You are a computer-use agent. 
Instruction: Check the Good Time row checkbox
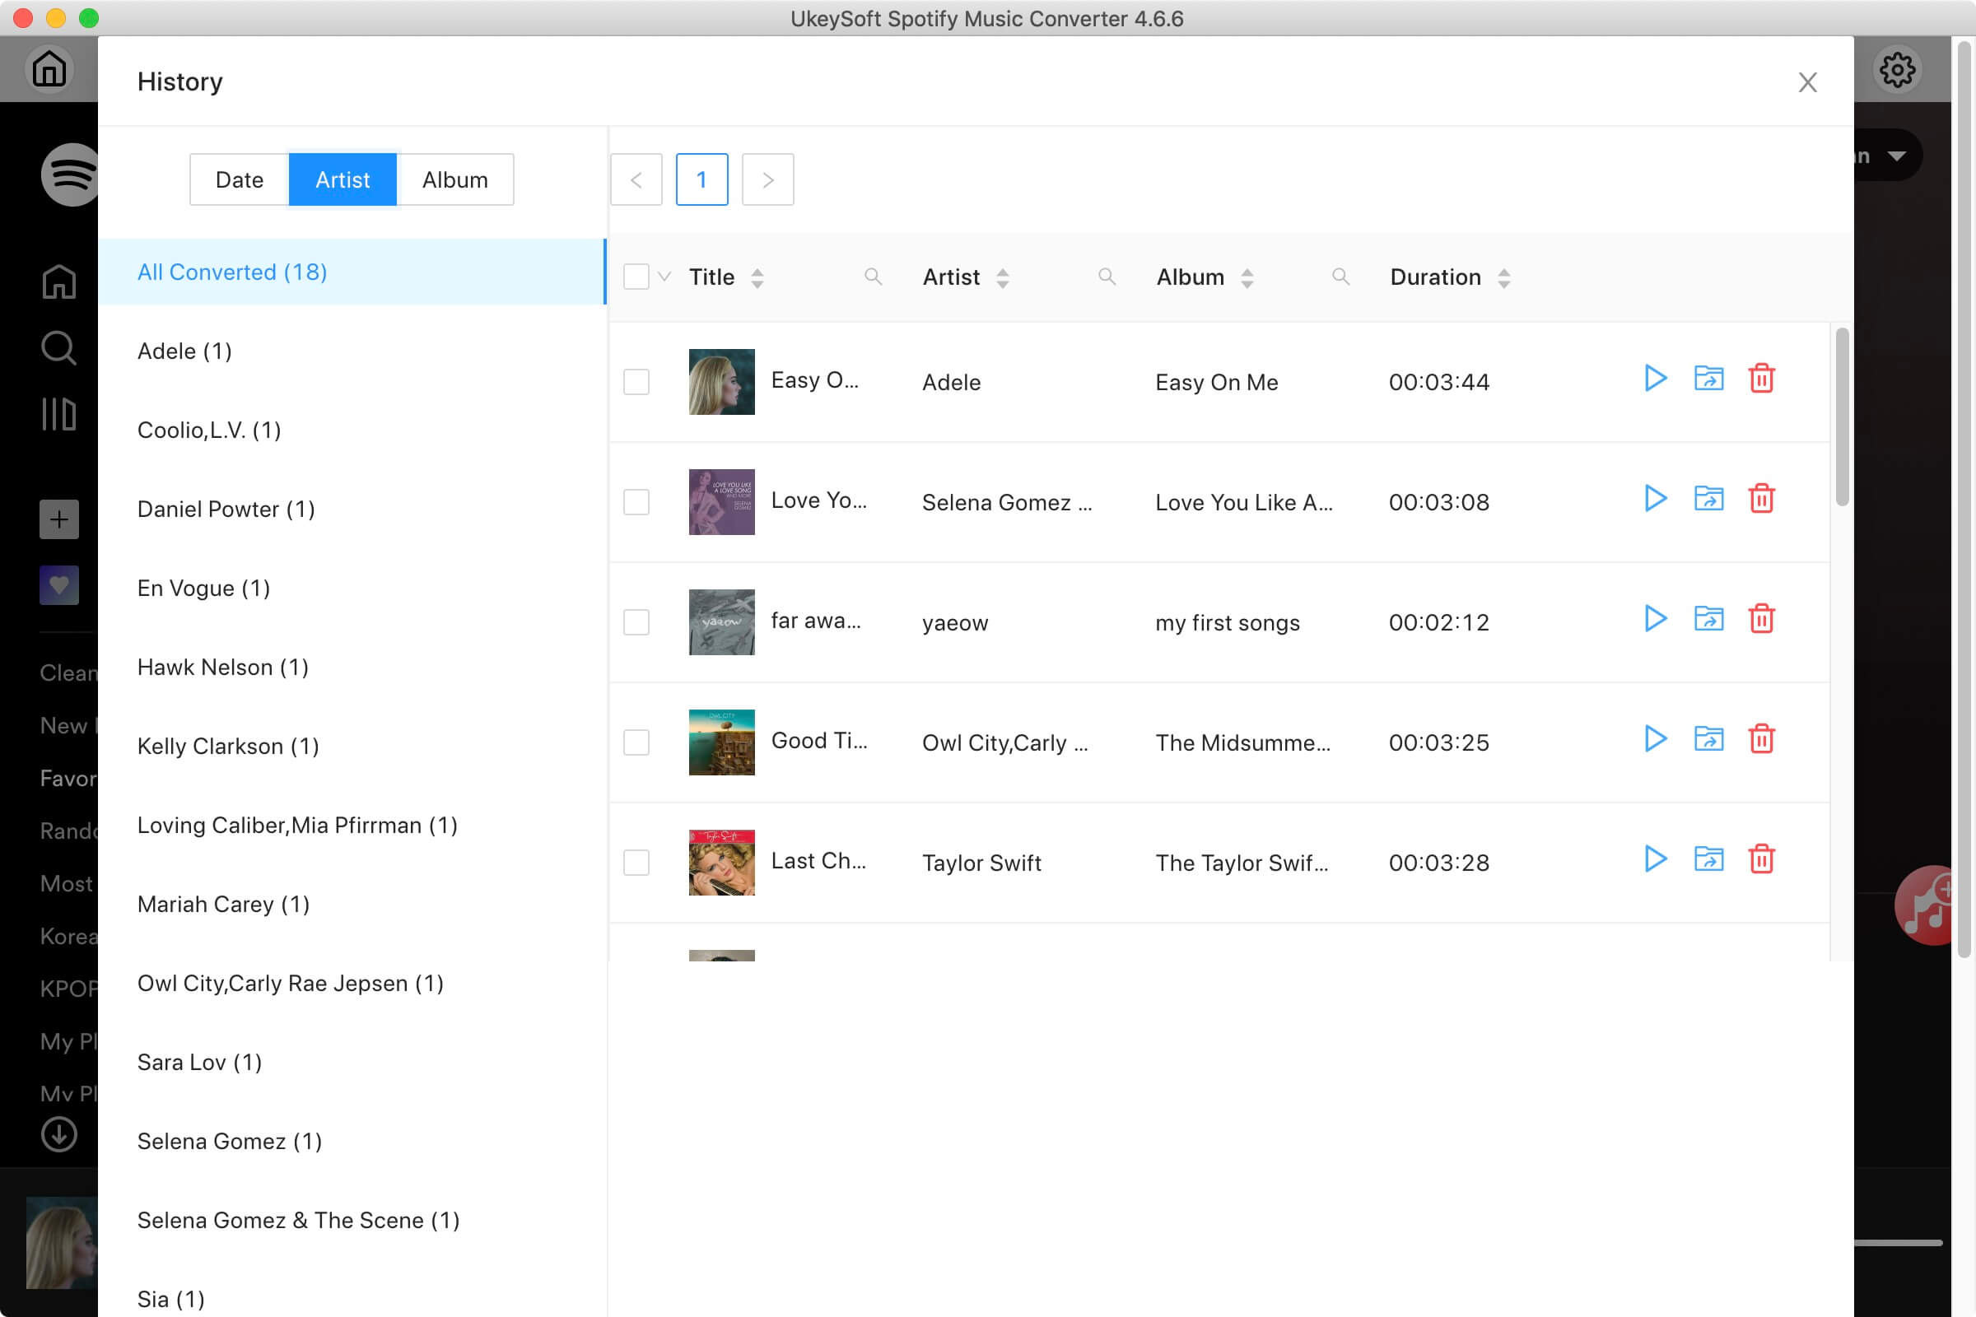636,742
